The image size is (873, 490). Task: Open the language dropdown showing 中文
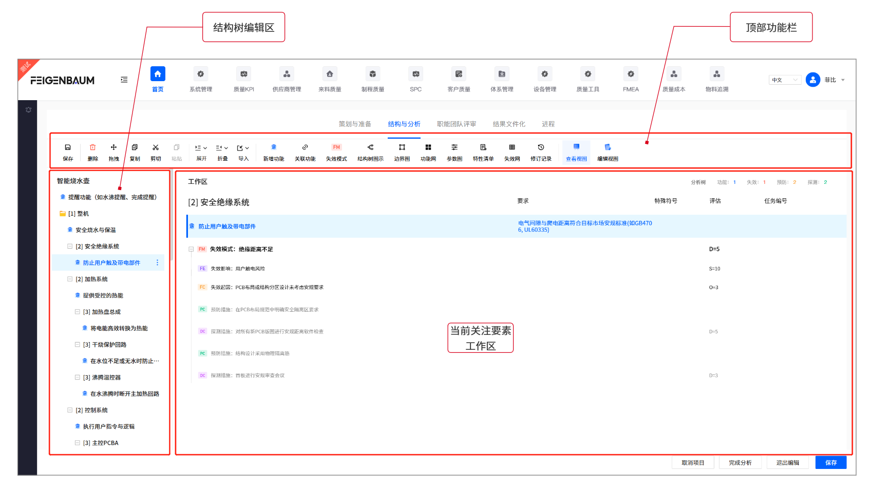785,80
